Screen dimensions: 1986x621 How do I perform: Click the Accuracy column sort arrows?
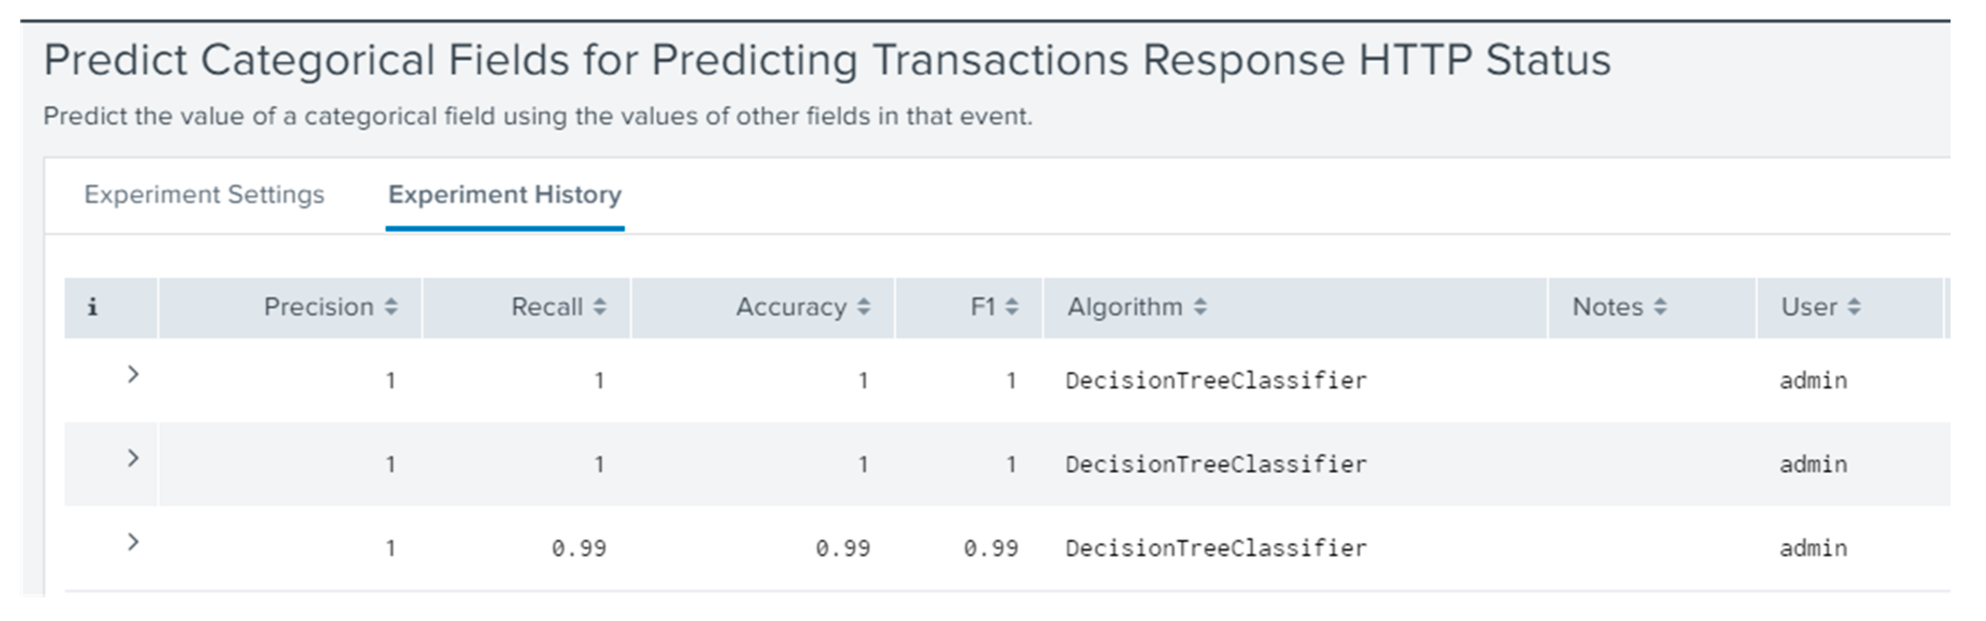click(863, 308)
